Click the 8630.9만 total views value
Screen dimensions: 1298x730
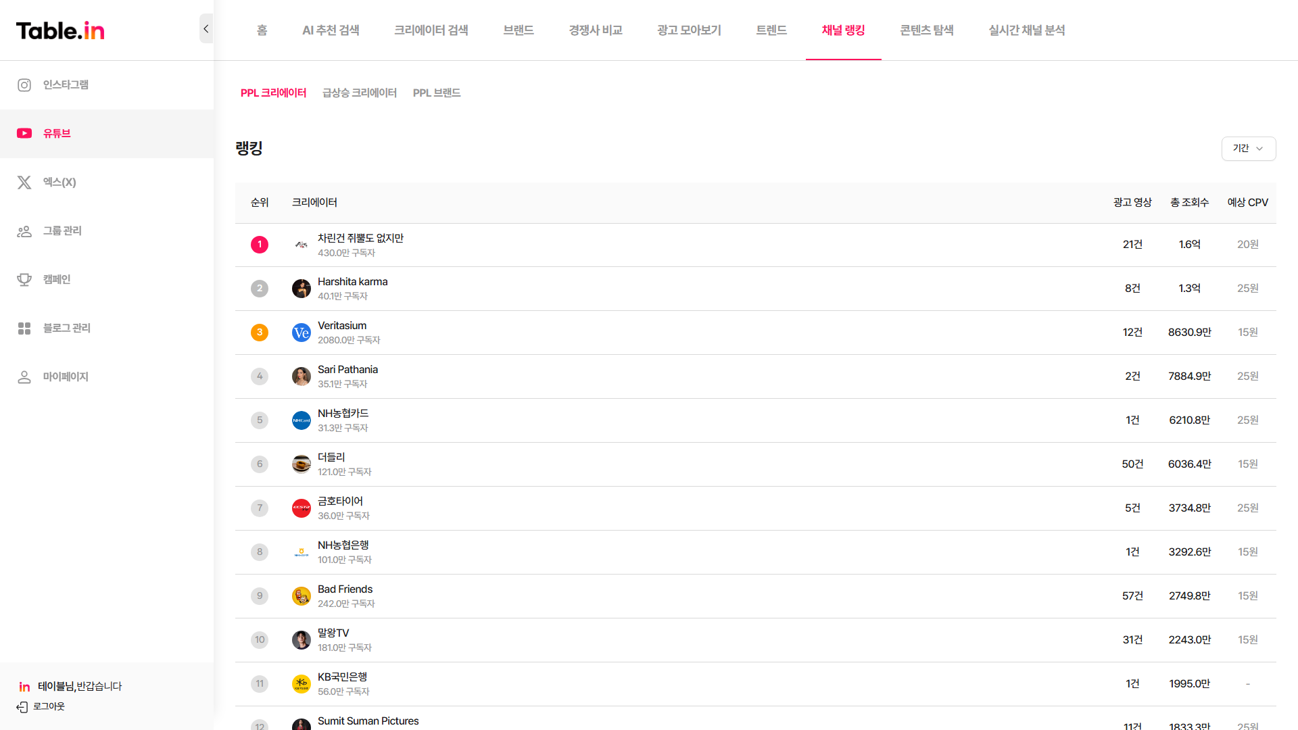pyautogui.click(x=1189, y=333)
